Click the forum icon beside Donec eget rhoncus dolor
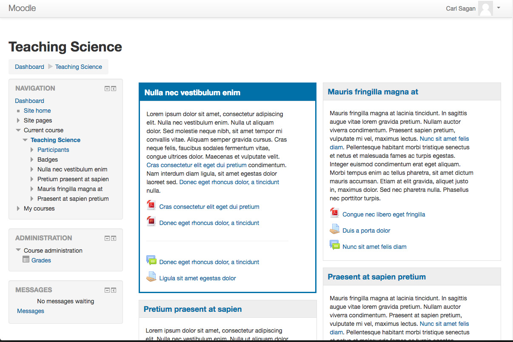 pyautogui.click(x=151, y=261)
